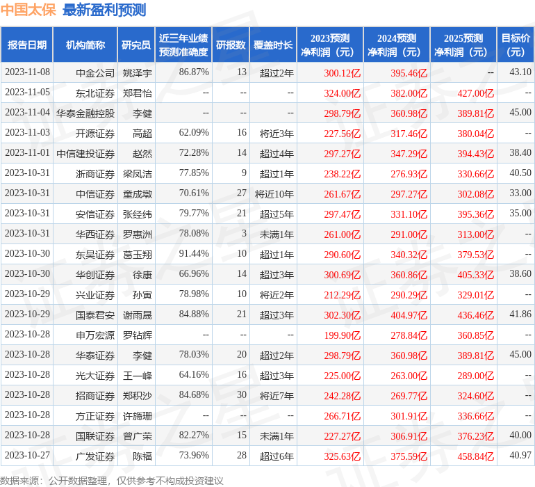
Task: Open the 华泰金融控股 institution entry
Action: coord(85,113)
